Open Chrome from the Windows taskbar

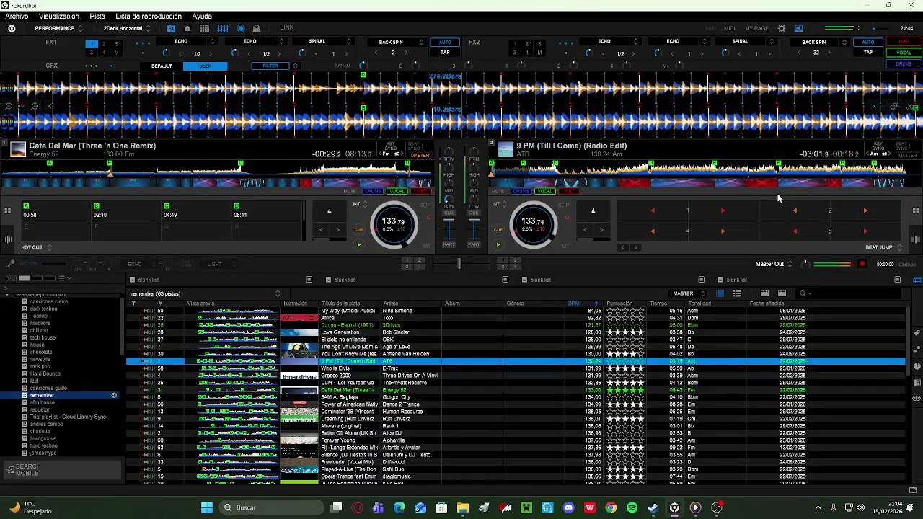pyautogui.click(x=611, y=507)
